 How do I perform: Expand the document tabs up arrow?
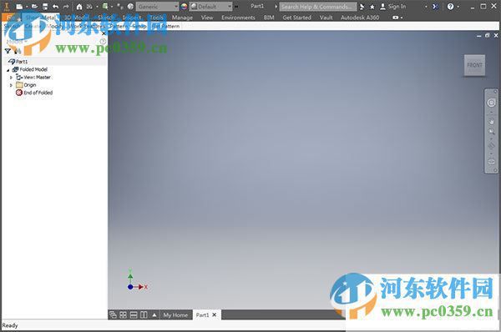pyautogui.click(x=154, y=315)
